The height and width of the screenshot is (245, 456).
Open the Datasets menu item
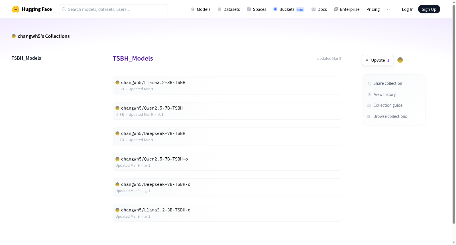[x=229, y=9]
